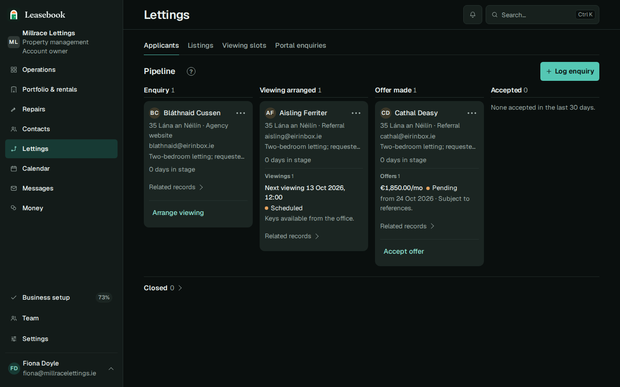Click the Log enquiry button
The height and width of the screenshot is (387, 620).
pos(570,71)
